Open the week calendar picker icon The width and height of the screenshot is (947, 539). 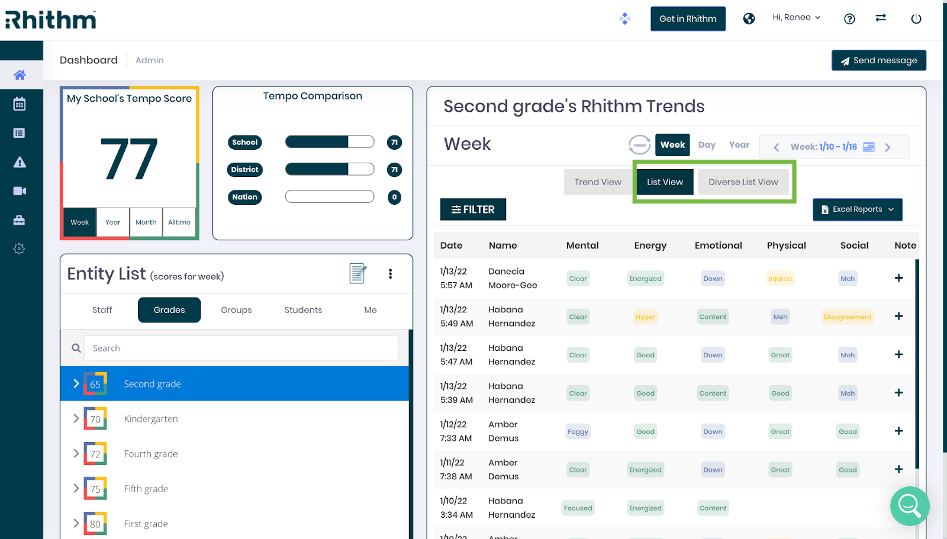869,147
